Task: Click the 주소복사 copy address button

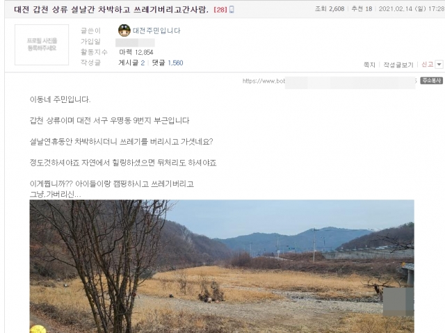Action: pos(431,81)
